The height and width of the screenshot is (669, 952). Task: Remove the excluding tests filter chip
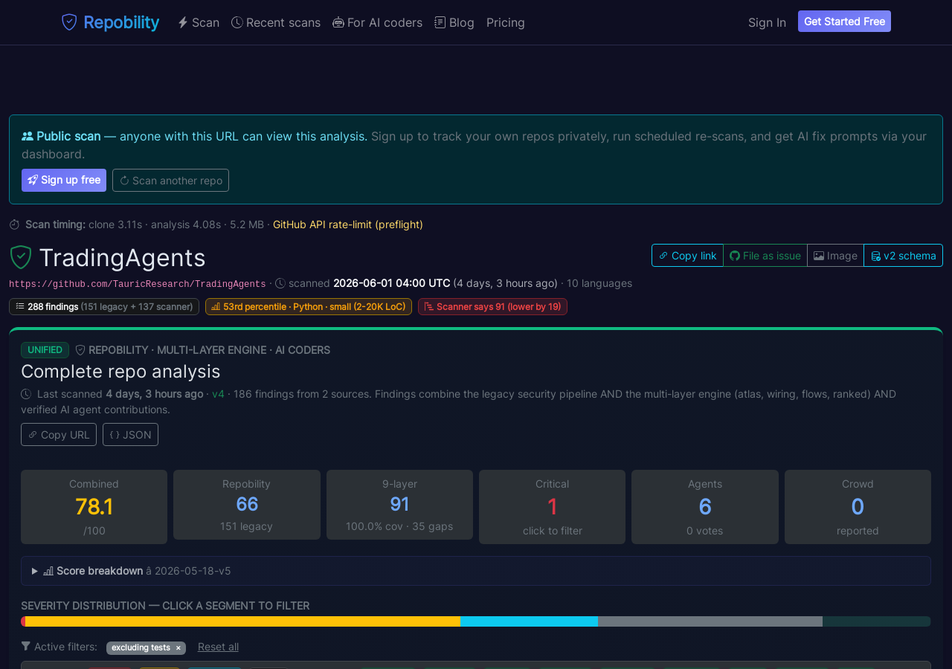(x=178, y=648)
